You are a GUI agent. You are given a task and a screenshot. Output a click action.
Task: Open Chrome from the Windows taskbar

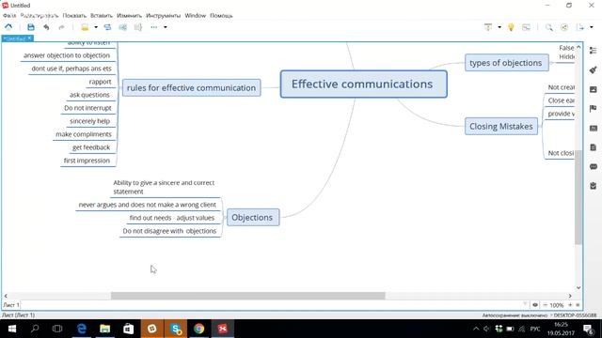pos(198,329)
